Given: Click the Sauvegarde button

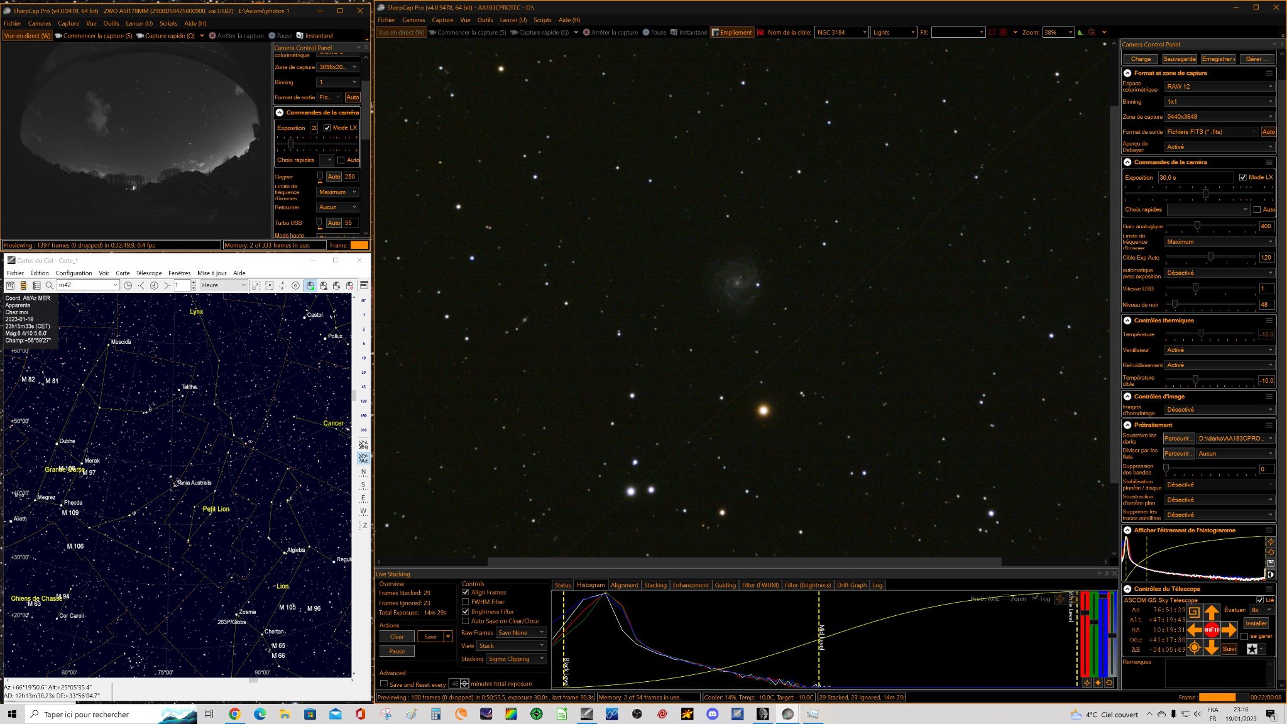Looking at the screenshot, I should [x=1179, y=58].
